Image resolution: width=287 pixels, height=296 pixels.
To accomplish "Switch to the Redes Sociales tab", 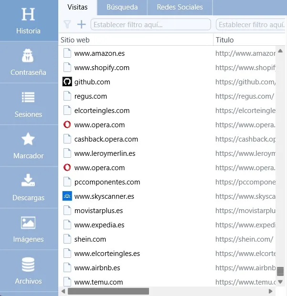I will tap(180, 7).
